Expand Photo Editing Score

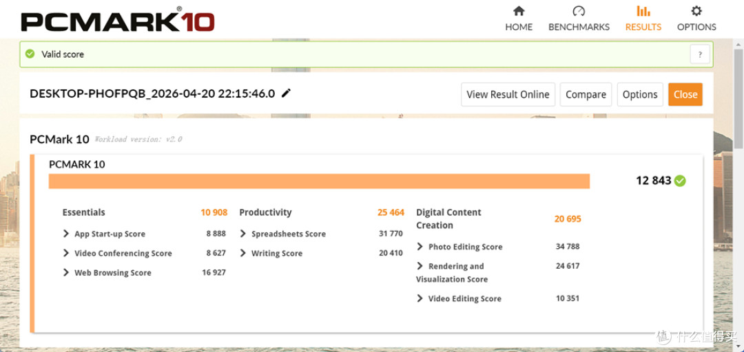[420, 246]
